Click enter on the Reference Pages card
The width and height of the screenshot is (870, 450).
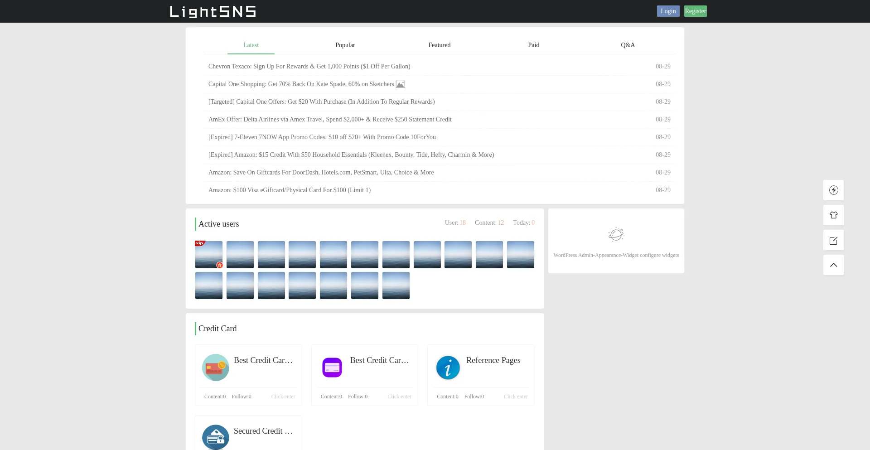point(516,397)
